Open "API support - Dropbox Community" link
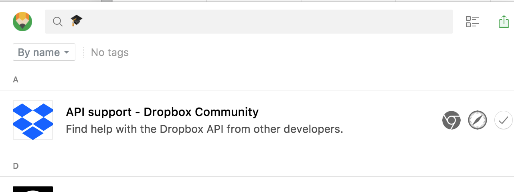Viewport: 514px width, 192px height. point(162,112)
